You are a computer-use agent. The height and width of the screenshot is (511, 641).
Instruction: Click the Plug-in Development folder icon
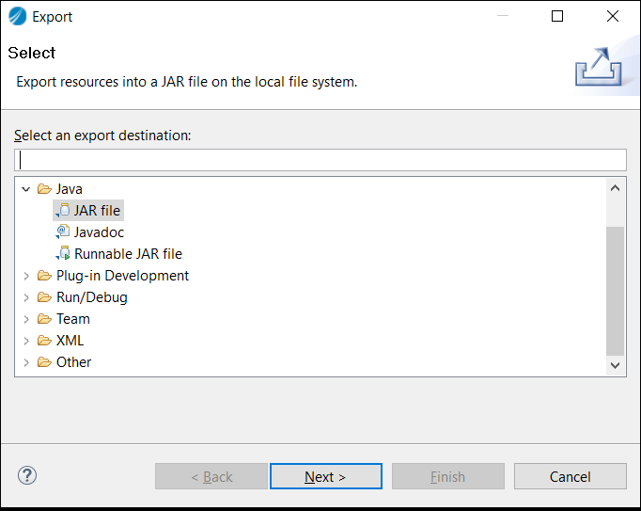[x=44, y=276]
